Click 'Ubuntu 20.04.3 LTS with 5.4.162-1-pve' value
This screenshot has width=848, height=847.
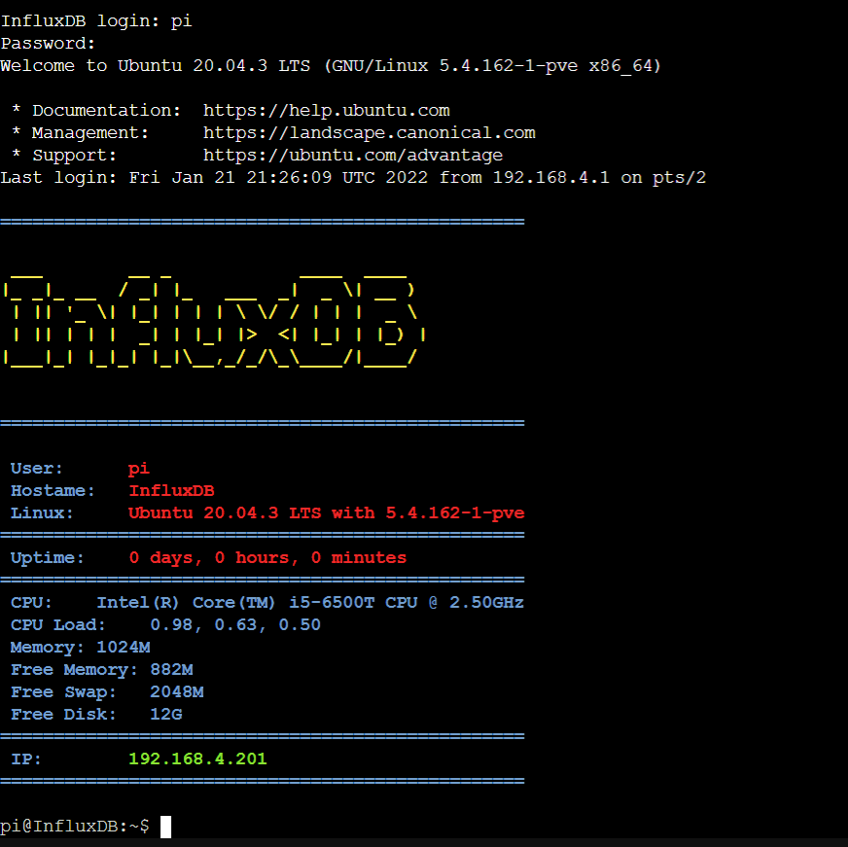(x=326, y=512)
